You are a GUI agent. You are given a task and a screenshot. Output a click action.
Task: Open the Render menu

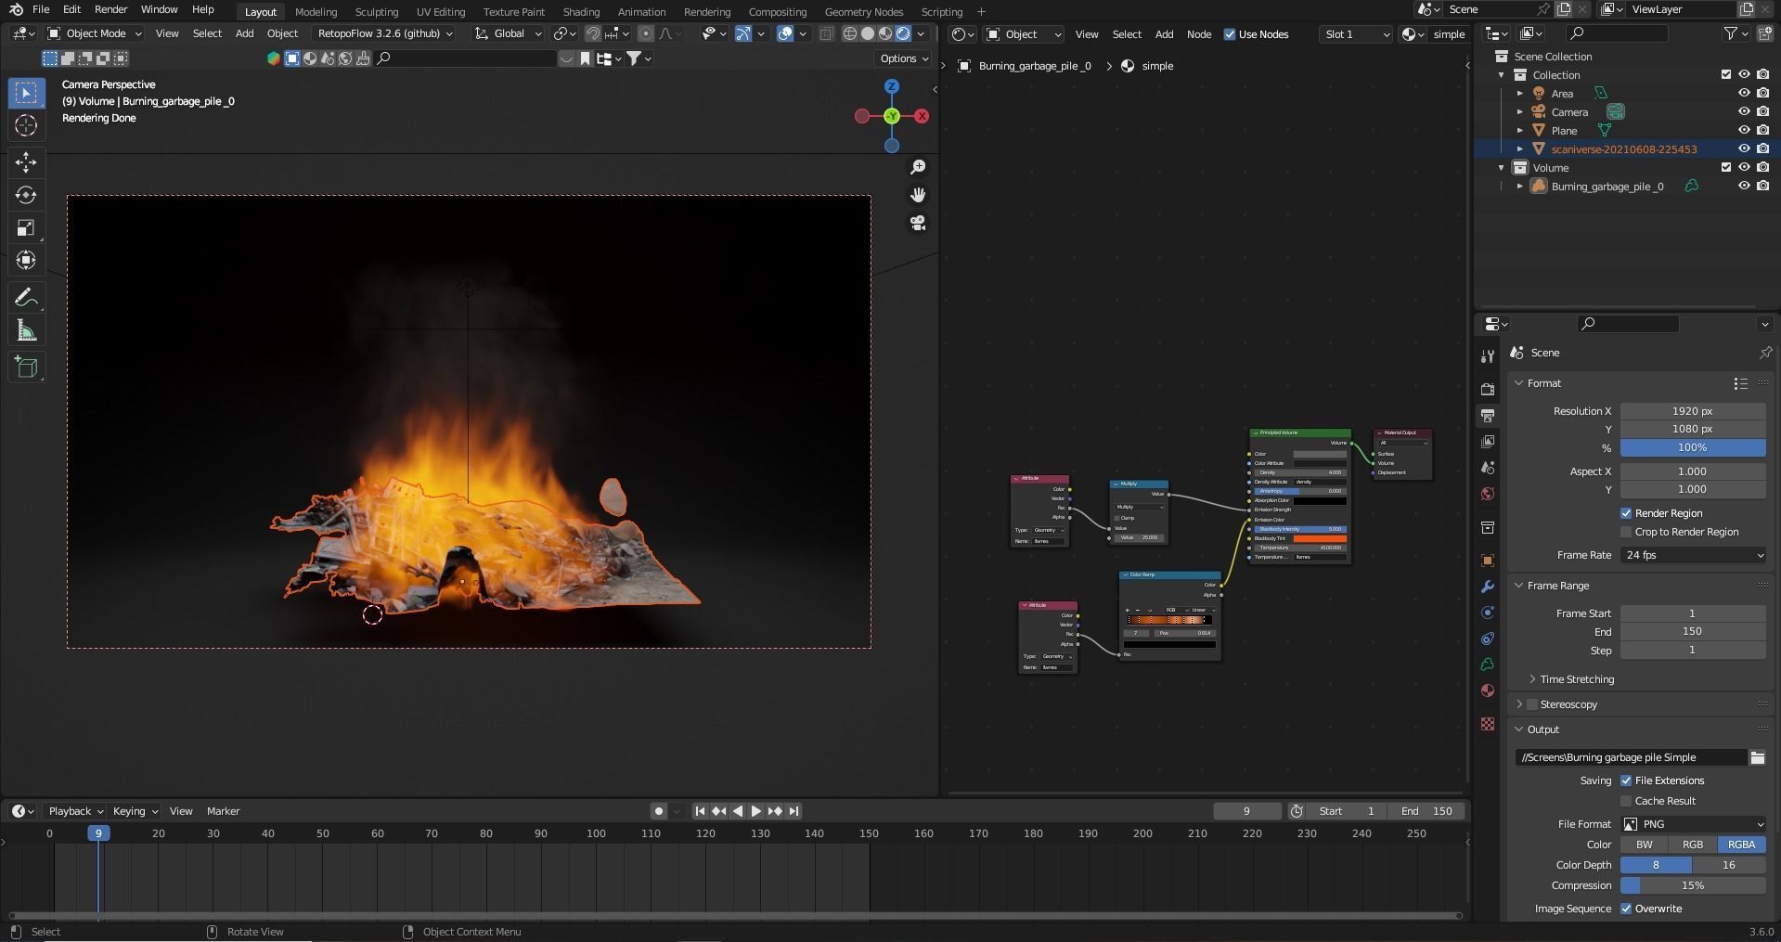tap(110, 9)
